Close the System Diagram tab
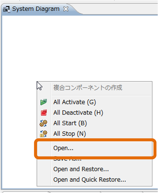 (x=66, y=9)
